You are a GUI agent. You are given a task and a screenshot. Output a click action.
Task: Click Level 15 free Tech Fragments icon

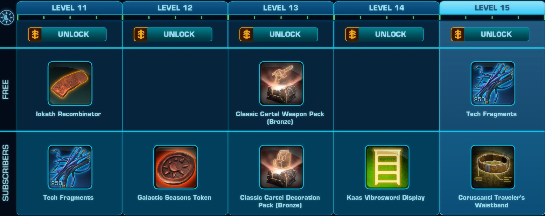point(493,84)
